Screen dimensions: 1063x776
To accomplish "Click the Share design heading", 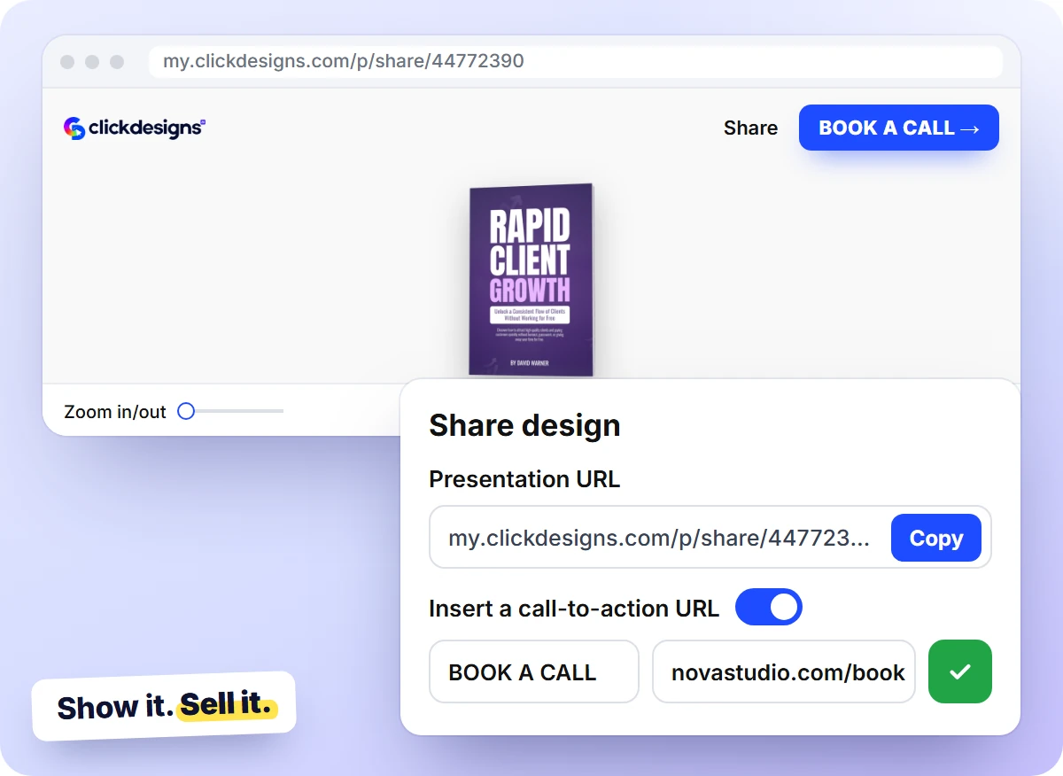I will click(524, 425).
